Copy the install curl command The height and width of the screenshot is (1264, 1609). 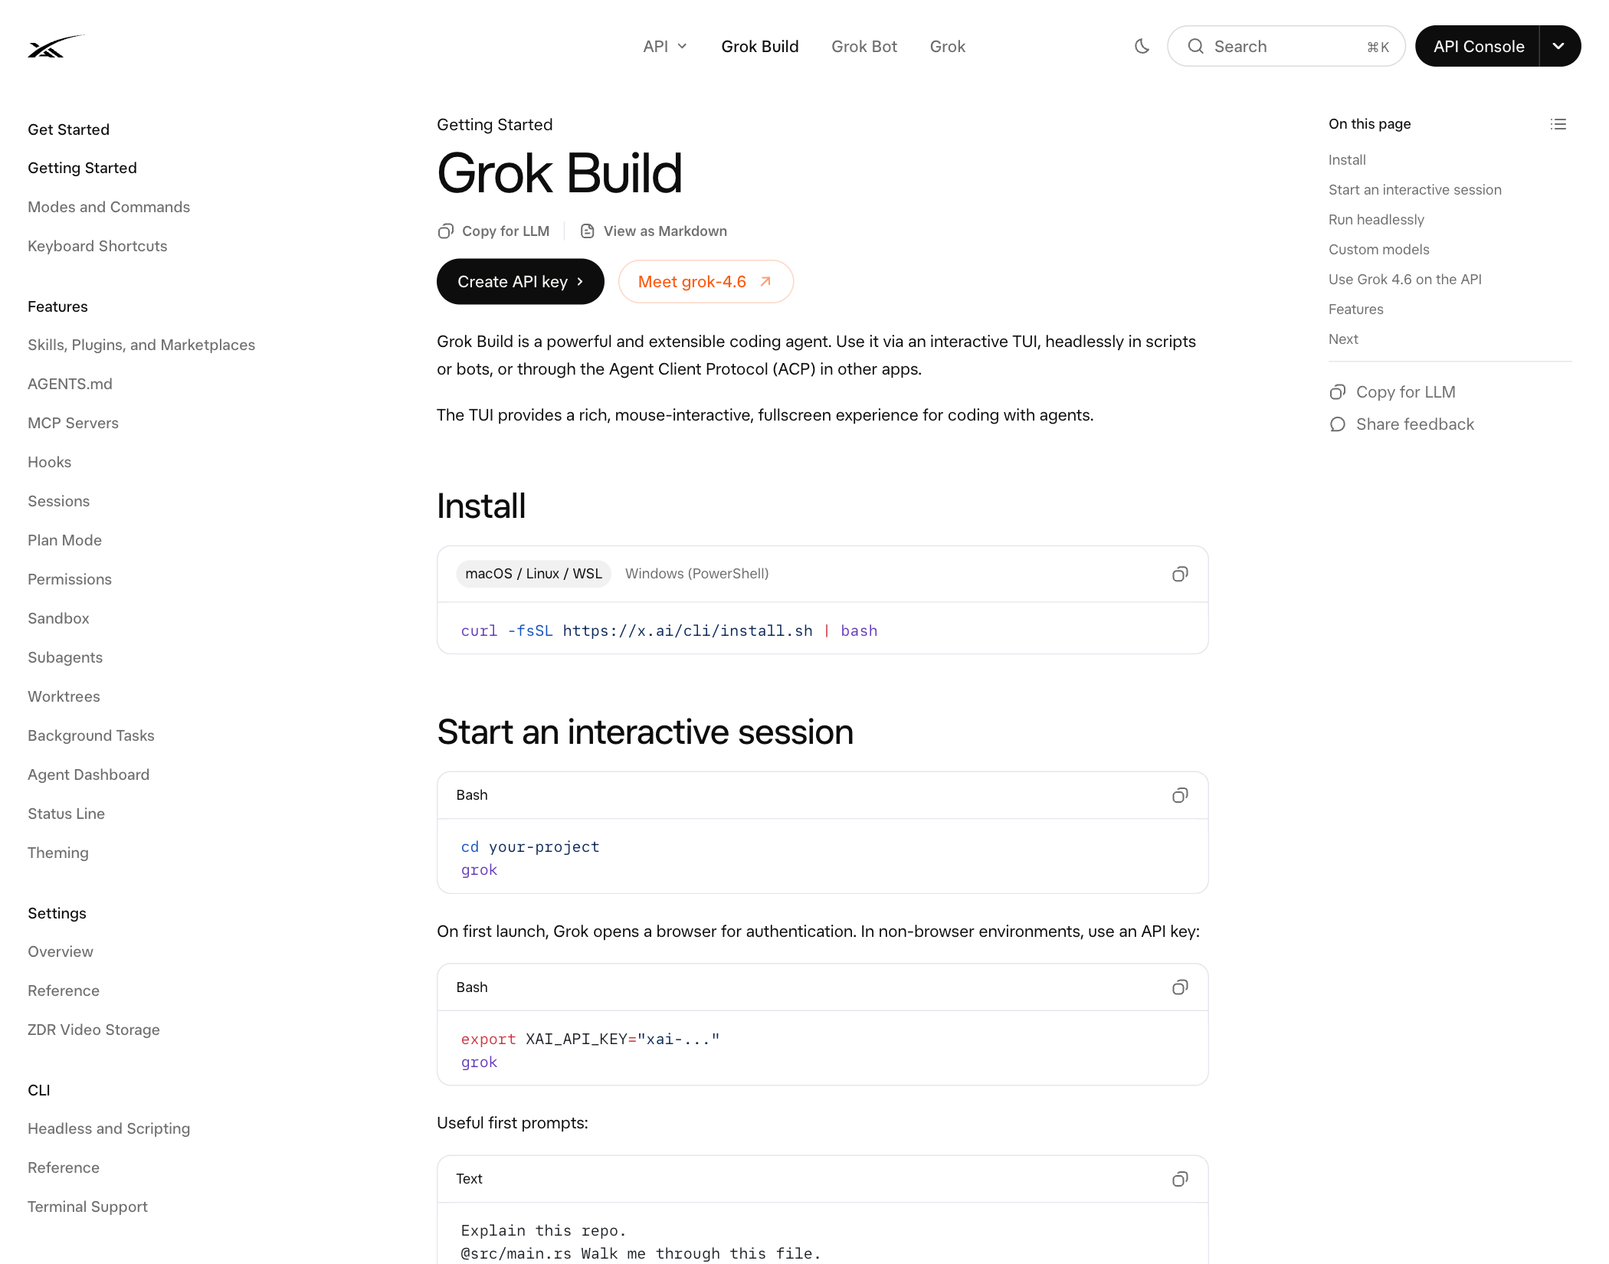[1180, 574]
